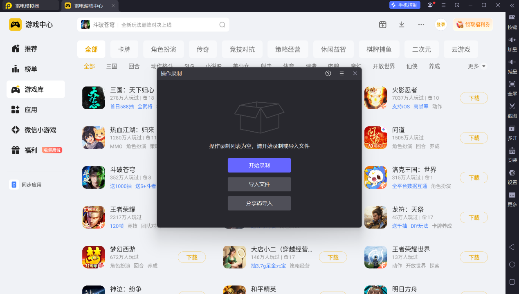Click the three-dots more icon in header
Viewport: 519px width, 294px height.
pos(421,25)
